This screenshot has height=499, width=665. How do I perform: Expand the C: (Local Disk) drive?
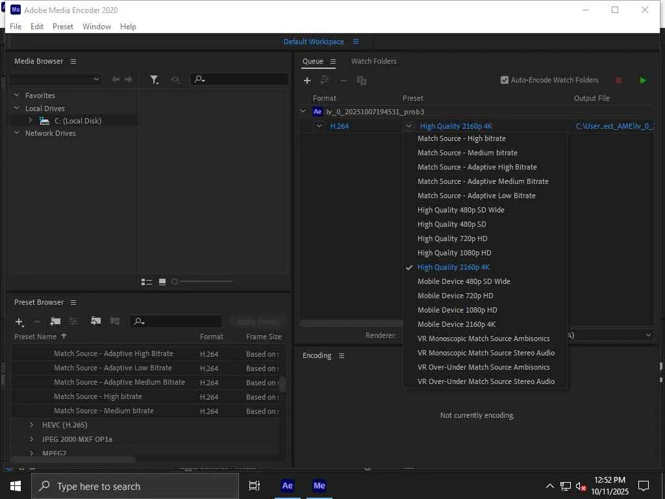(30, 121)
